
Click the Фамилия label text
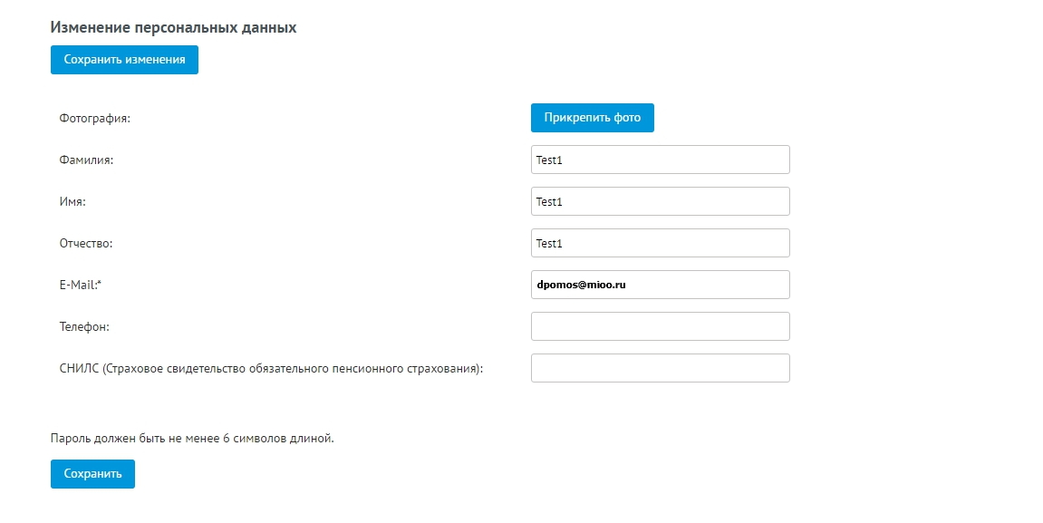(x=86, y=160)
